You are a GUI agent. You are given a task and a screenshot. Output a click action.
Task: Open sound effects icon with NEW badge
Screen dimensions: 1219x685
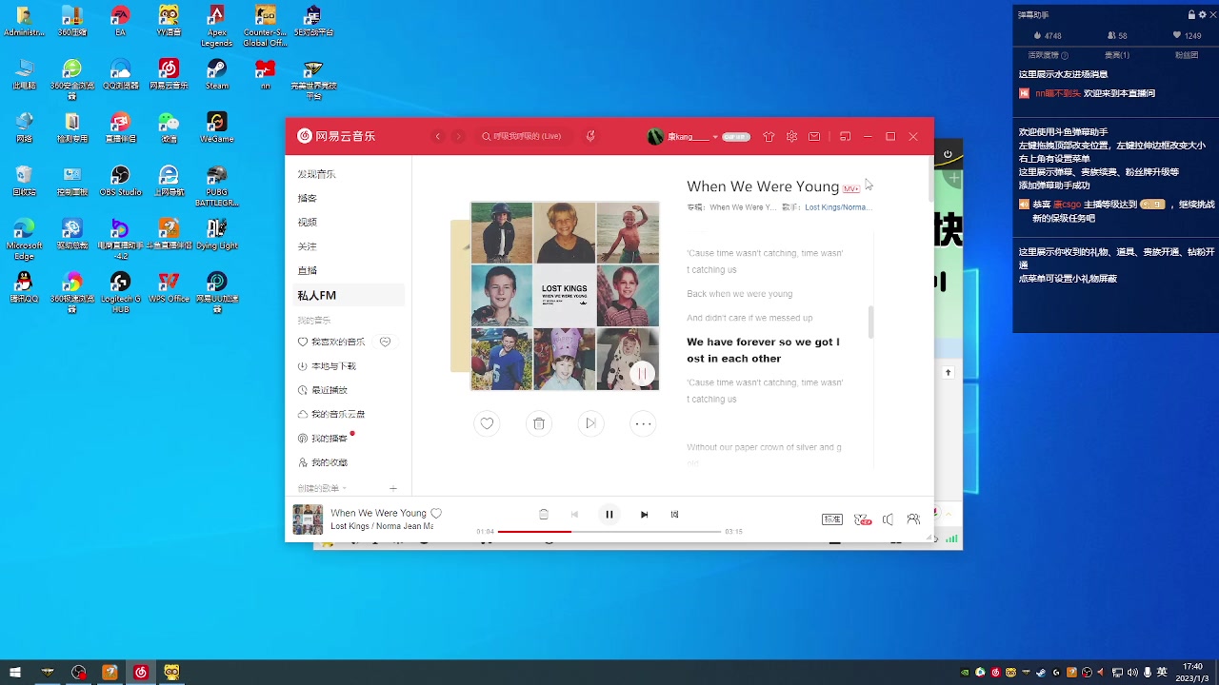862,519
